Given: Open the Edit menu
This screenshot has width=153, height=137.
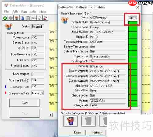Looking at the screenshot, I should click(15, 12).
